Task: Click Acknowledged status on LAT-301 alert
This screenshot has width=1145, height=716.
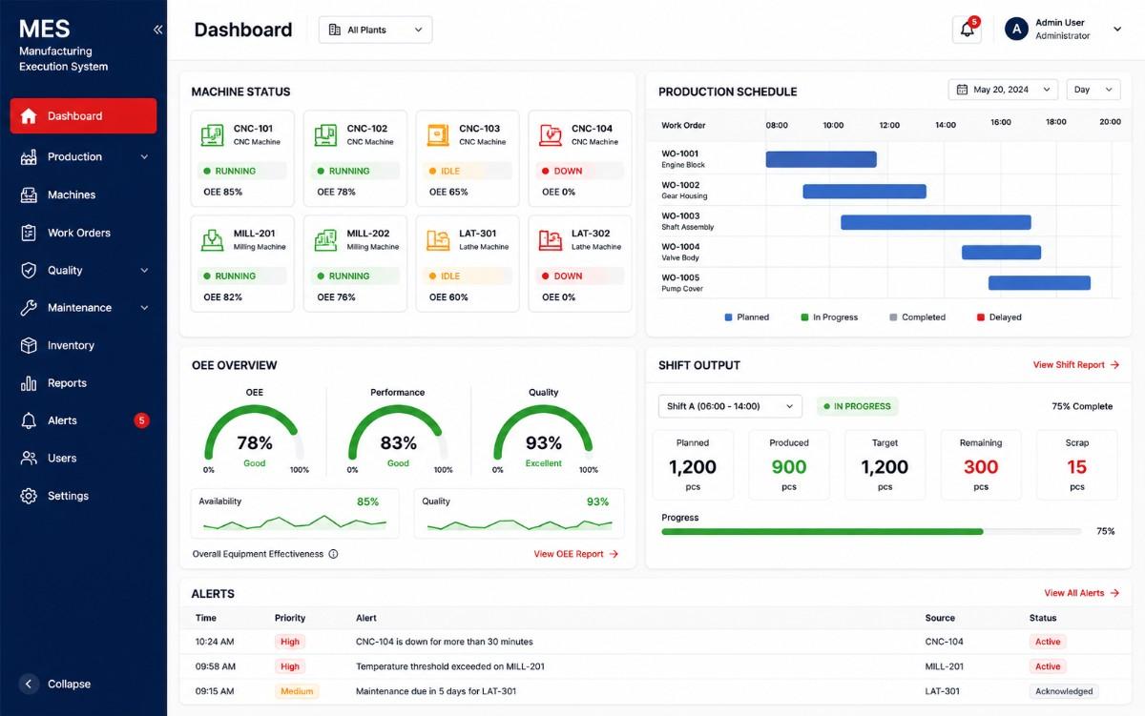Action: coord(1064,692)
